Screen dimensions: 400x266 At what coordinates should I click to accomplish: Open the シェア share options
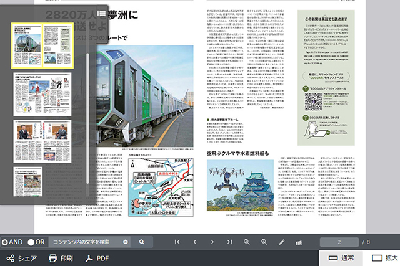[22, 258]
